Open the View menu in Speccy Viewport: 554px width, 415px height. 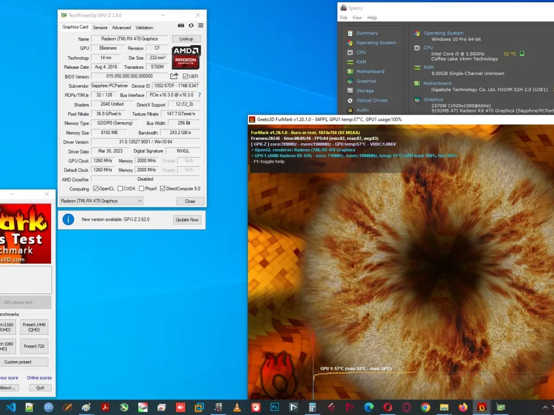tap(357, 18)
